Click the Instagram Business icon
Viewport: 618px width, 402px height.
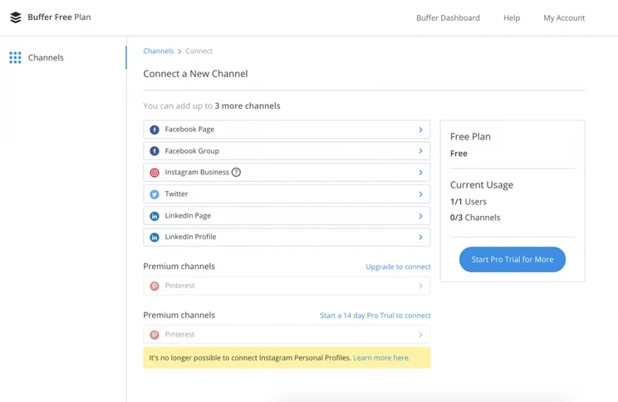[x=154, y=173]
